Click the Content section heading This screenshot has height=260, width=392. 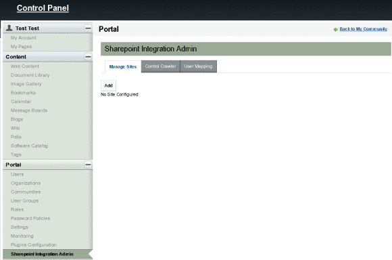16,57
